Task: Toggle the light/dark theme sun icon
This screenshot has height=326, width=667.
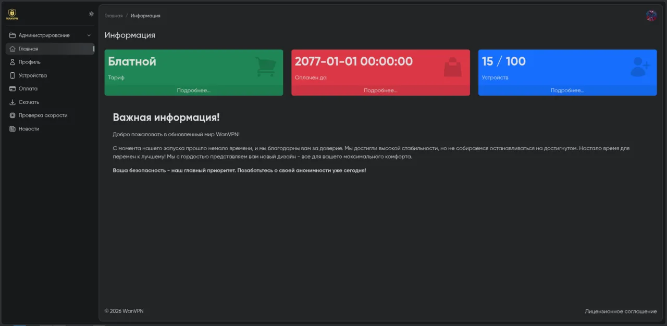Action: (91, 14)
